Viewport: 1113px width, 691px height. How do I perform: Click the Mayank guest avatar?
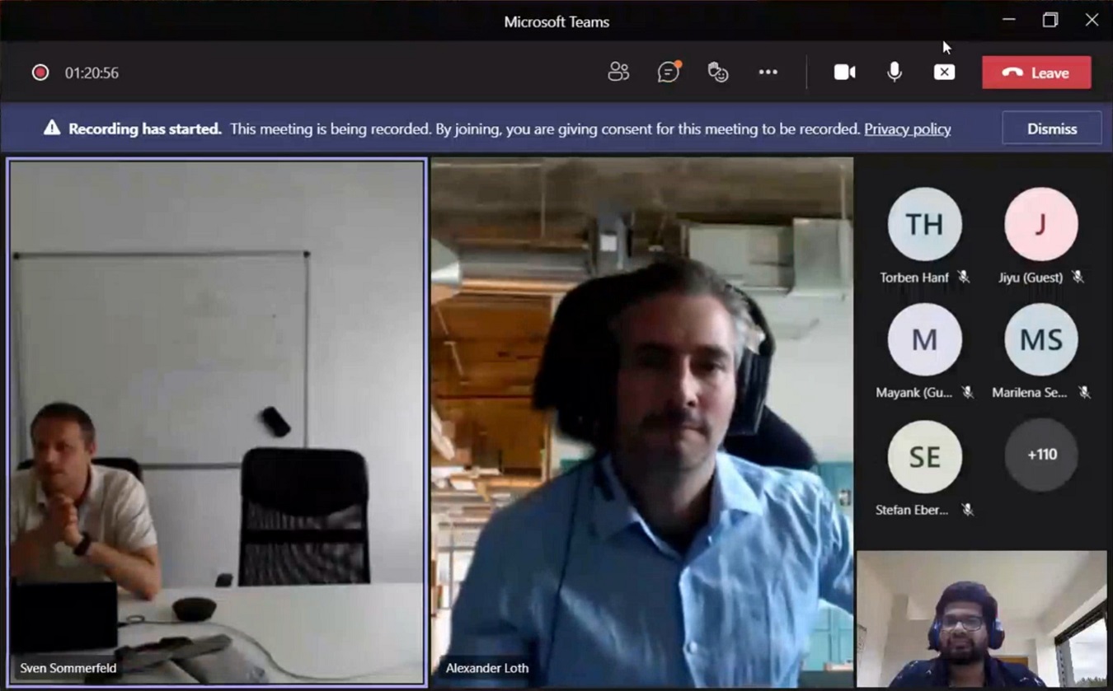[924, 339]
